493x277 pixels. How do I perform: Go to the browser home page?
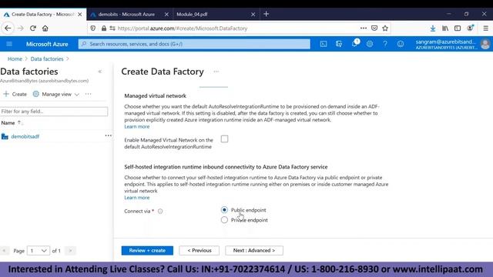click(x=45, y=28)
